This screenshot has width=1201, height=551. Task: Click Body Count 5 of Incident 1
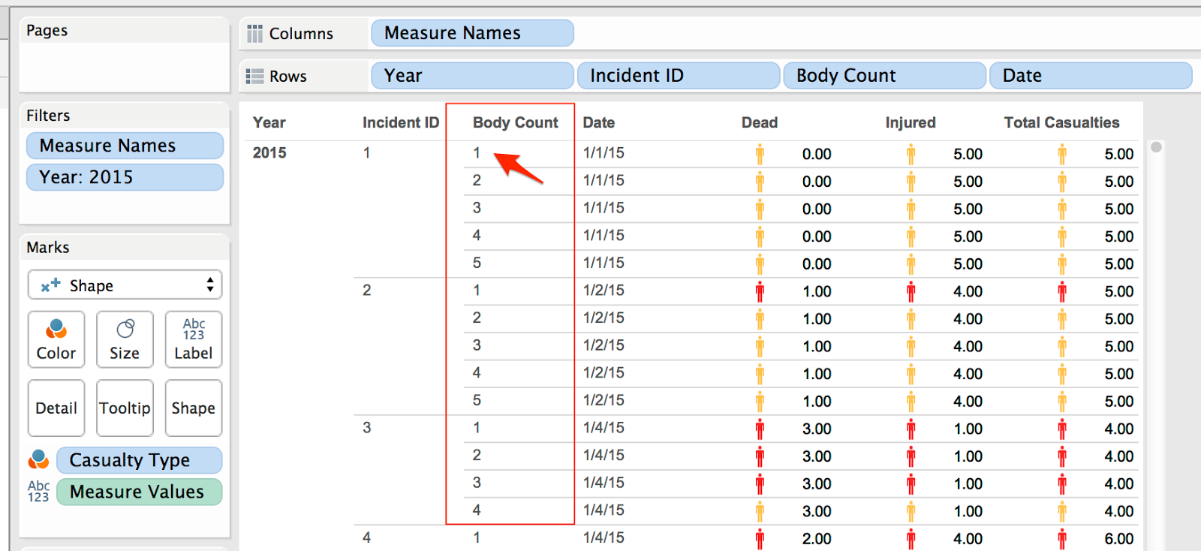tap(477, 263)
